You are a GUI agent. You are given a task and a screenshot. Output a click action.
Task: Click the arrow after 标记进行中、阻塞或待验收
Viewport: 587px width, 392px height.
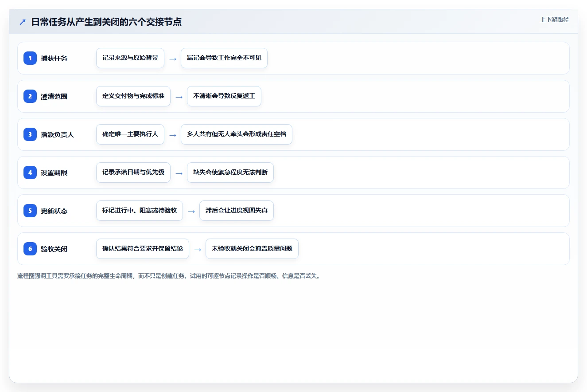pos(191,211)
